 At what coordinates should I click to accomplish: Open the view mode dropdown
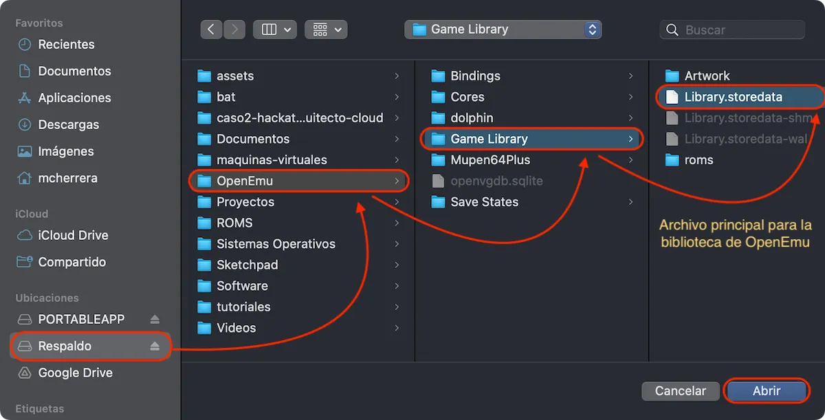275,29
